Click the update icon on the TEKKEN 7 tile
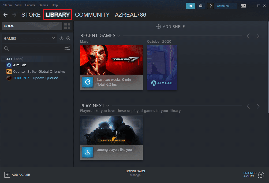Screen dimensions: 269x183 point(88,82)
